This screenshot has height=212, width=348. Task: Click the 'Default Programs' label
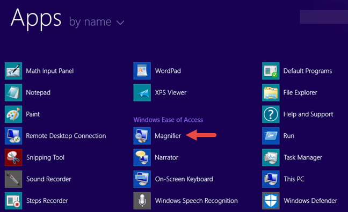308,71
